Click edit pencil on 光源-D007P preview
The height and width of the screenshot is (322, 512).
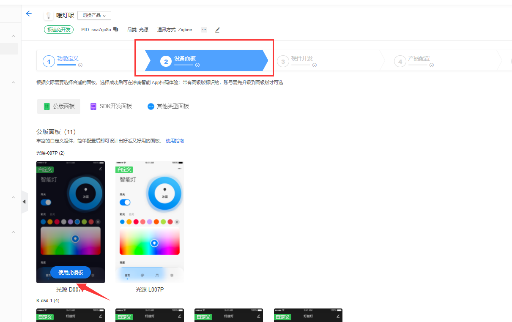(101, 169)
